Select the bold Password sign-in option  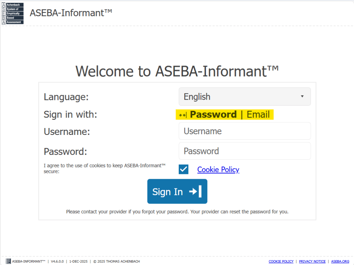coord(213,115)
